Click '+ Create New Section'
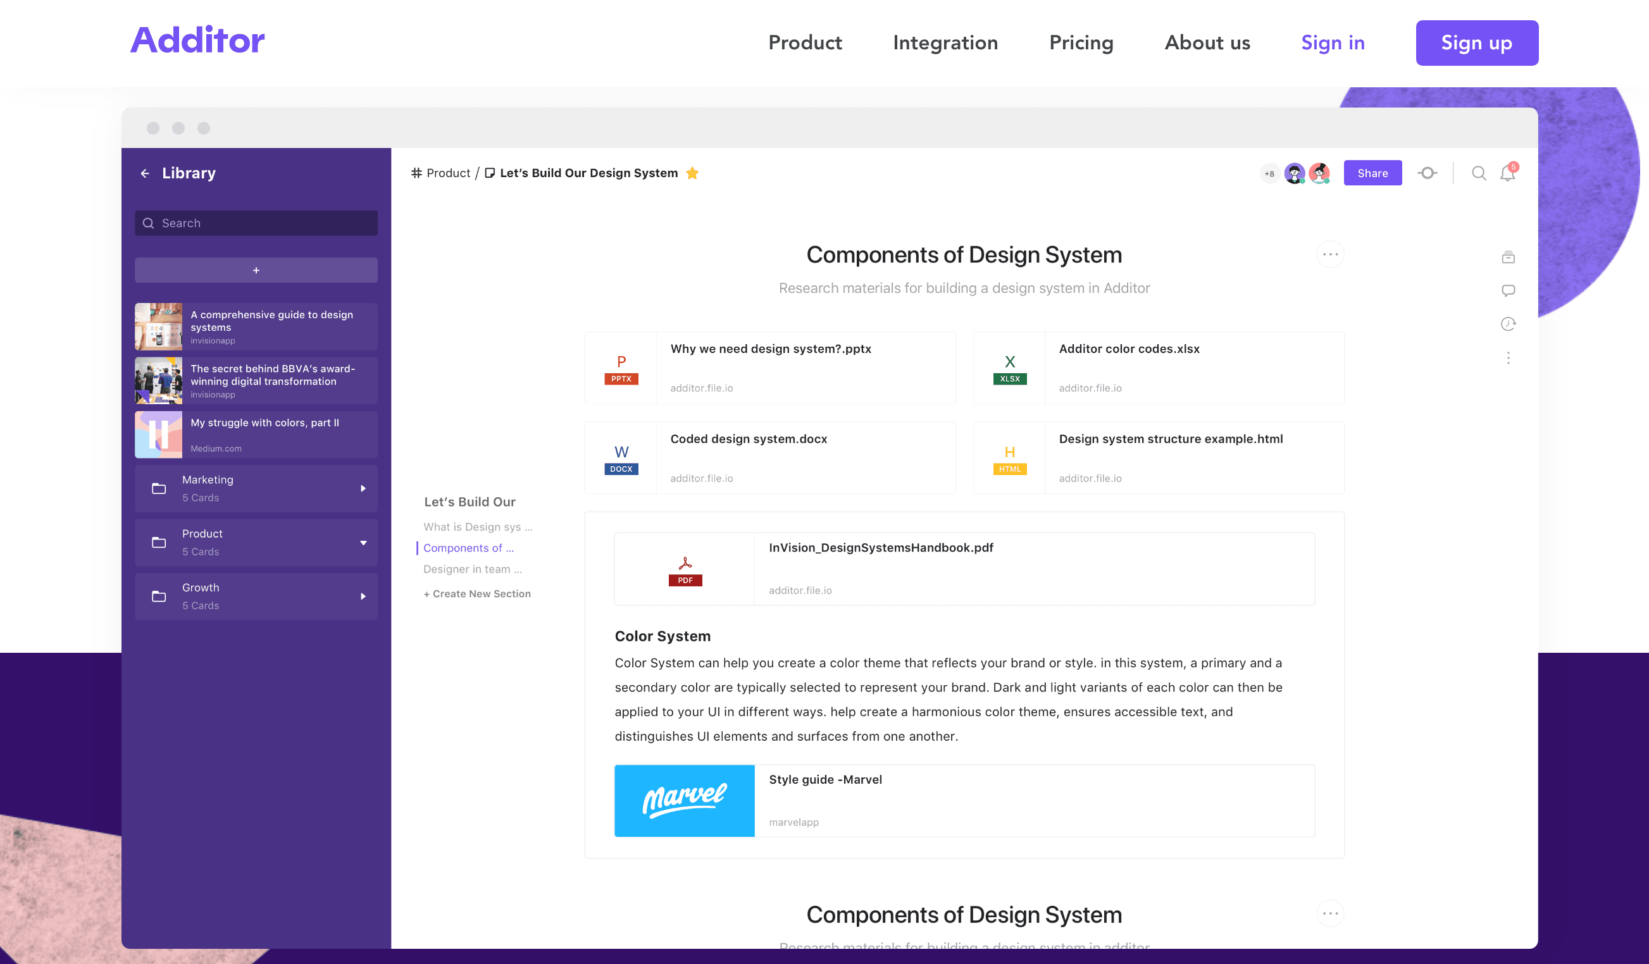Viewport: 1649px width, 964px height. click(477, 594)
